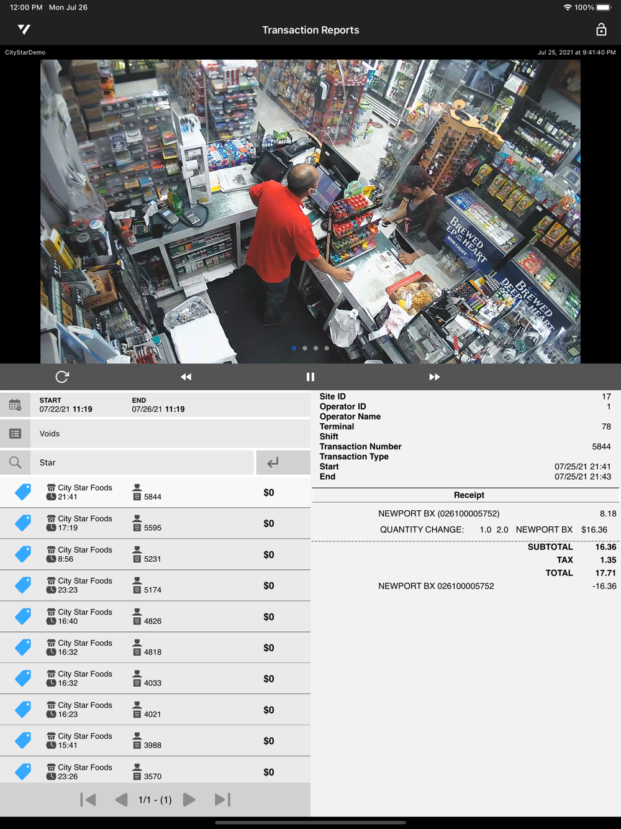The width and height of the screenshot is (621, 829).
Task: Click the Star search field
Action: click(x=142, y=462)
